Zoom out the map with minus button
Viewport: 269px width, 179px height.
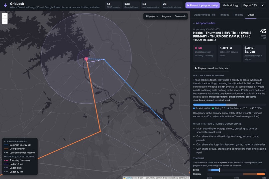pyautogui.click(x=5, y=21)
